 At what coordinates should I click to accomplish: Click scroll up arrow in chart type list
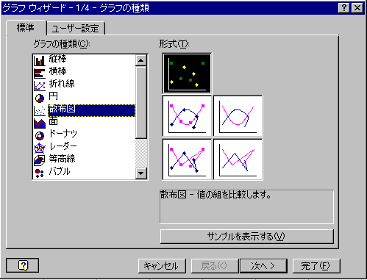coord(141,60)
